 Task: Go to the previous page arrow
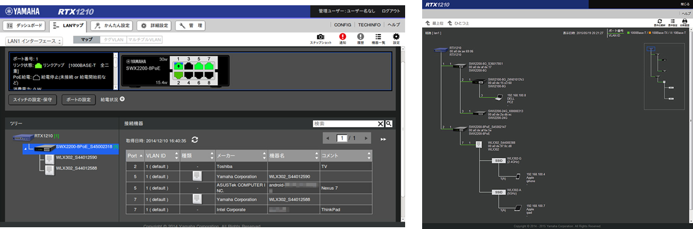pos(328,139)
